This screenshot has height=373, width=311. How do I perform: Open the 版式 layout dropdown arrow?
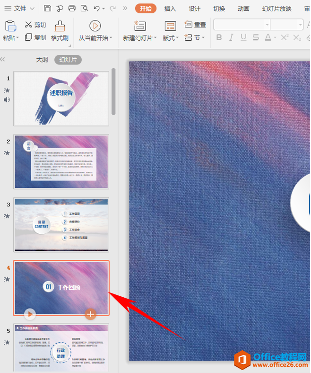pos(177,37)
